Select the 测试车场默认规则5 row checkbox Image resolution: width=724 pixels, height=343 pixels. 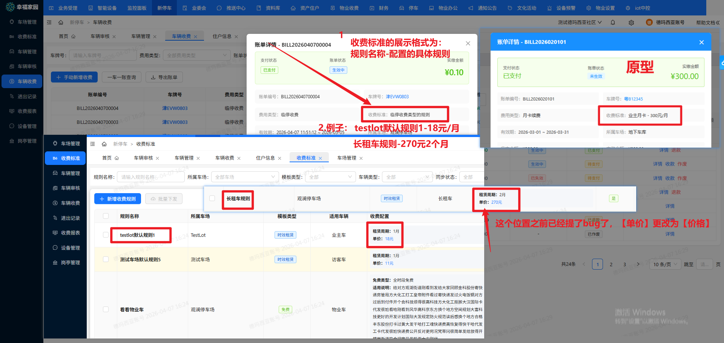106,259
